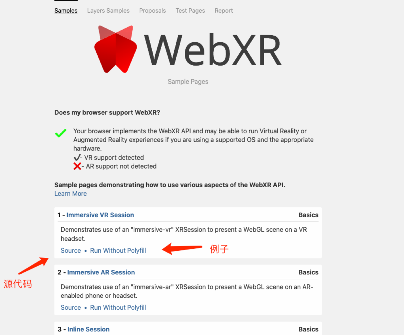Open the Test Pages tab

[190, 11]
